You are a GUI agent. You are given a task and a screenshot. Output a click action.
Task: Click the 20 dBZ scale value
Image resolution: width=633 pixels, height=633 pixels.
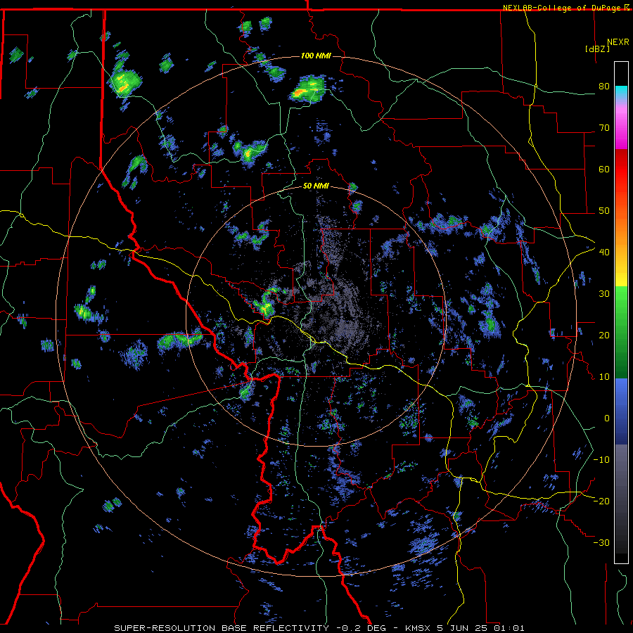604,335
